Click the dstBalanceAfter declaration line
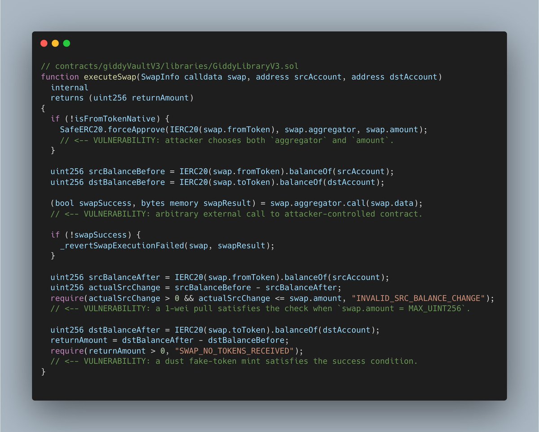Image resolution: width=539 pixels, height=432 pixels. pyautogui.click(x=215, y=330)
